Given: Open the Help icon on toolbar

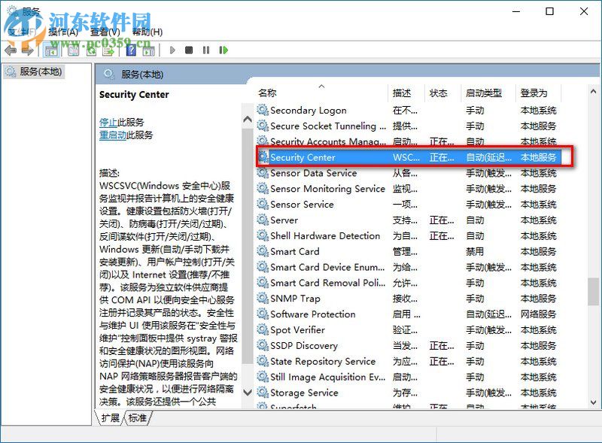Looking at the screenshot, I should tap(130, 50).
